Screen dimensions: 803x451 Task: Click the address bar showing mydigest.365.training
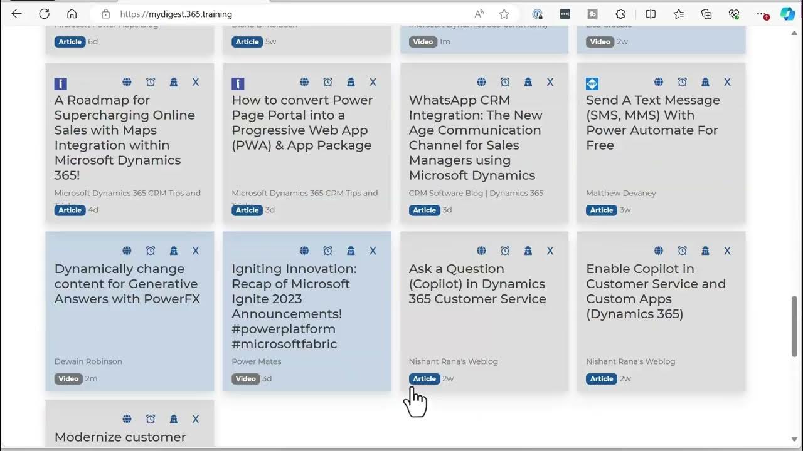tap(282, 14)
